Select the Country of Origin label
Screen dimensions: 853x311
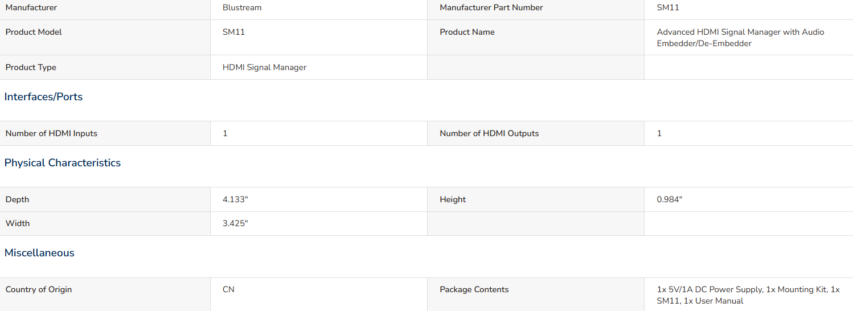(x=39, y=289)
